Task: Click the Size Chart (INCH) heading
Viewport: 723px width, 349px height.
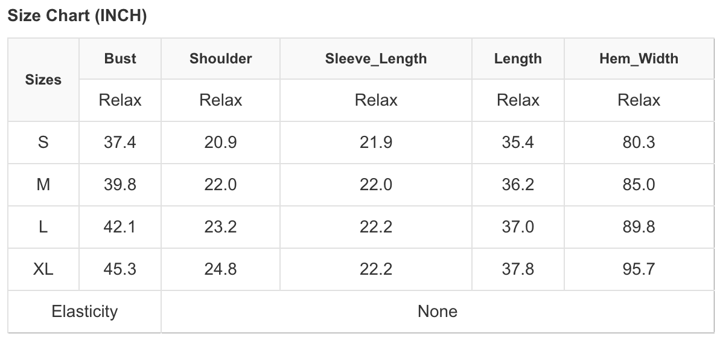Action: click(x=77, y=16)
